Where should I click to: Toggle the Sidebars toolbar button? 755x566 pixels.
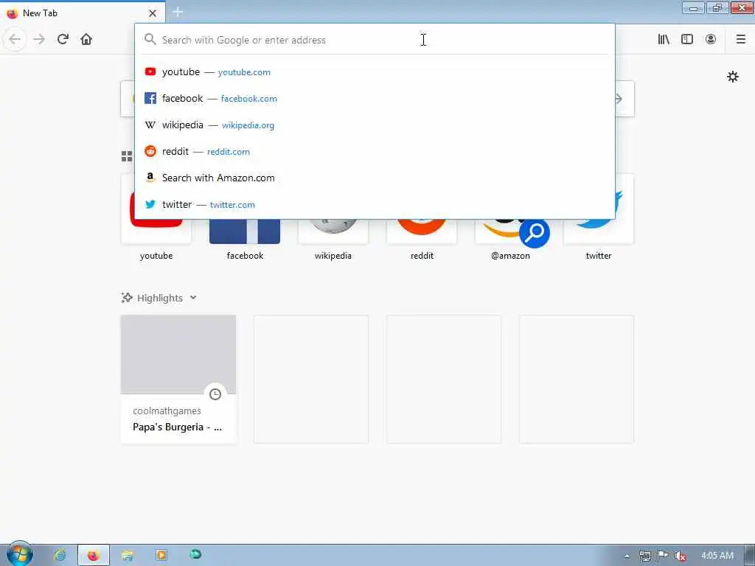[x=687, y=39]
